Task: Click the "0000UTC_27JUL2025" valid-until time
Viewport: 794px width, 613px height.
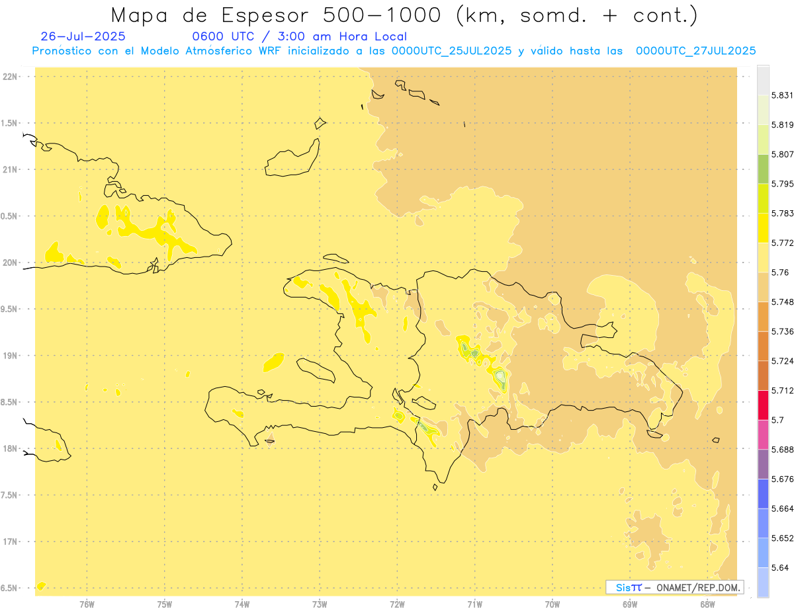Action: point(695,51)
